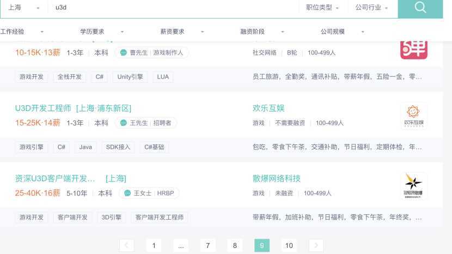Chat with 曹先生 via chat bubble icon
Screen dimensions: 452x254
124,52
